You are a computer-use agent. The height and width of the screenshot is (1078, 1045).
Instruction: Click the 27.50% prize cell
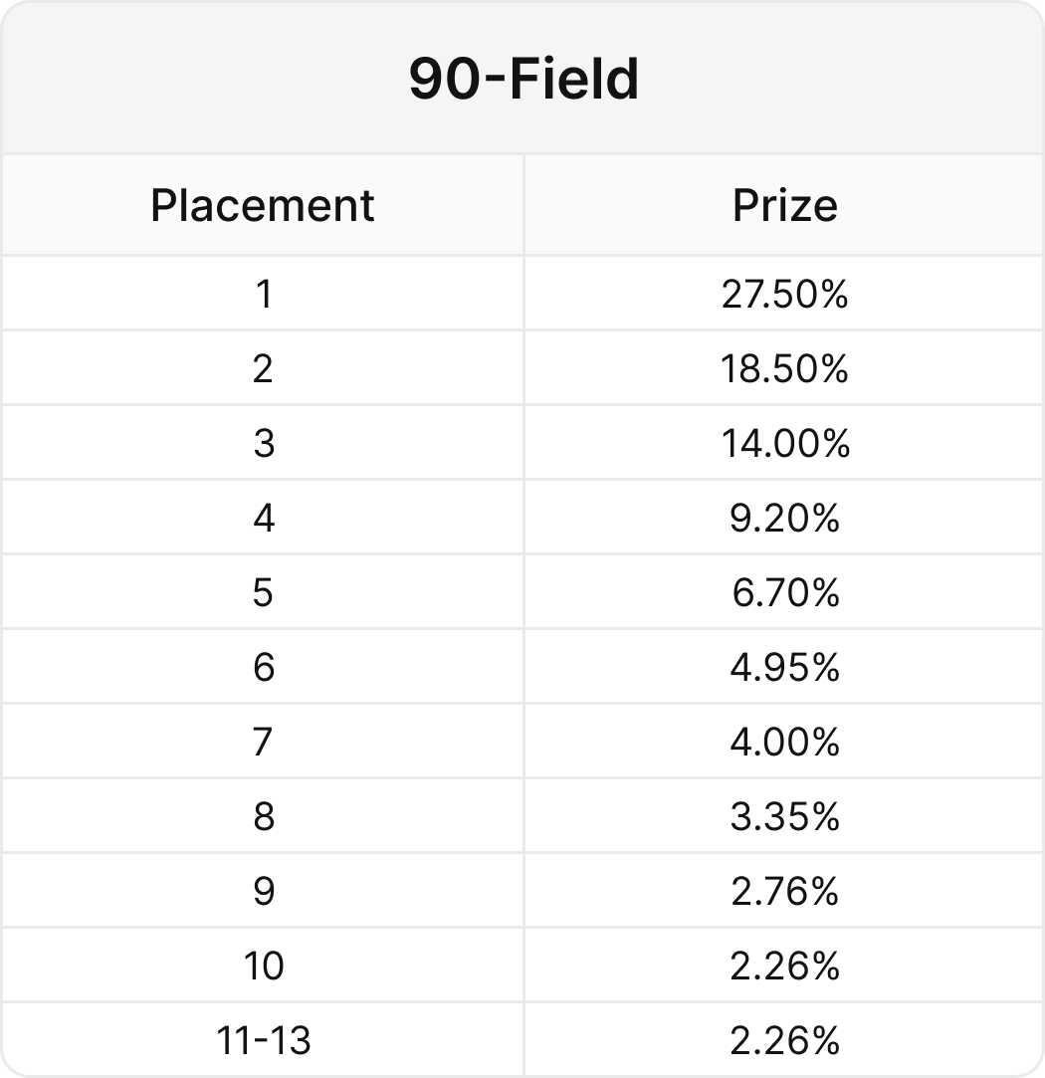pos(784,295)
